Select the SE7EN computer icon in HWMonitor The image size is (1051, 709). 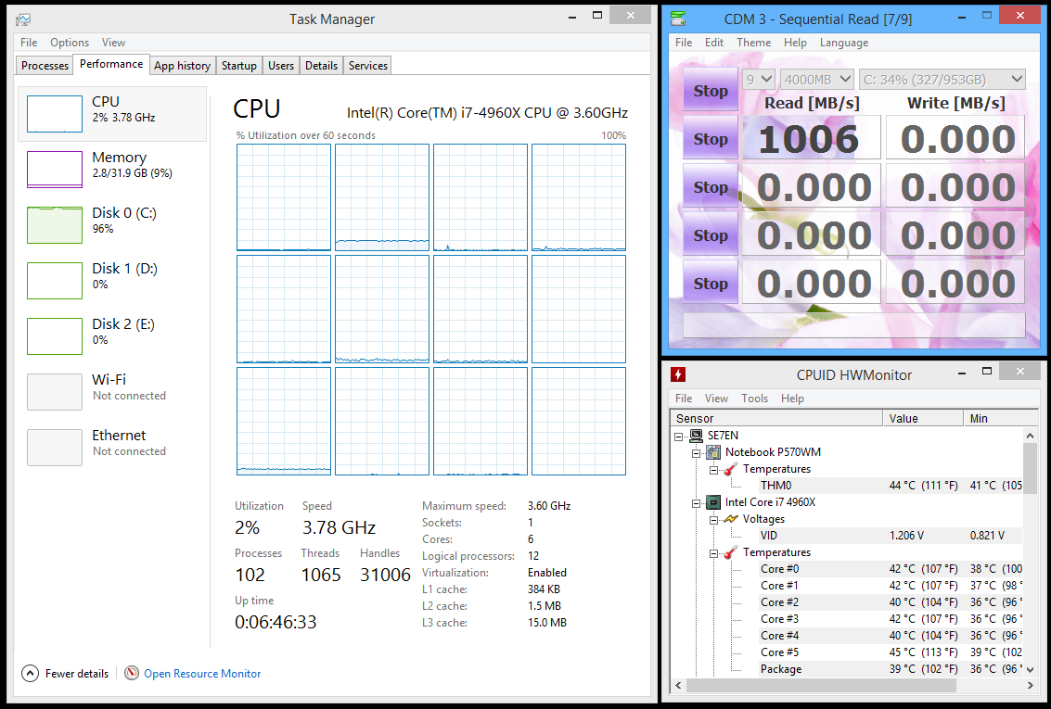697,436
